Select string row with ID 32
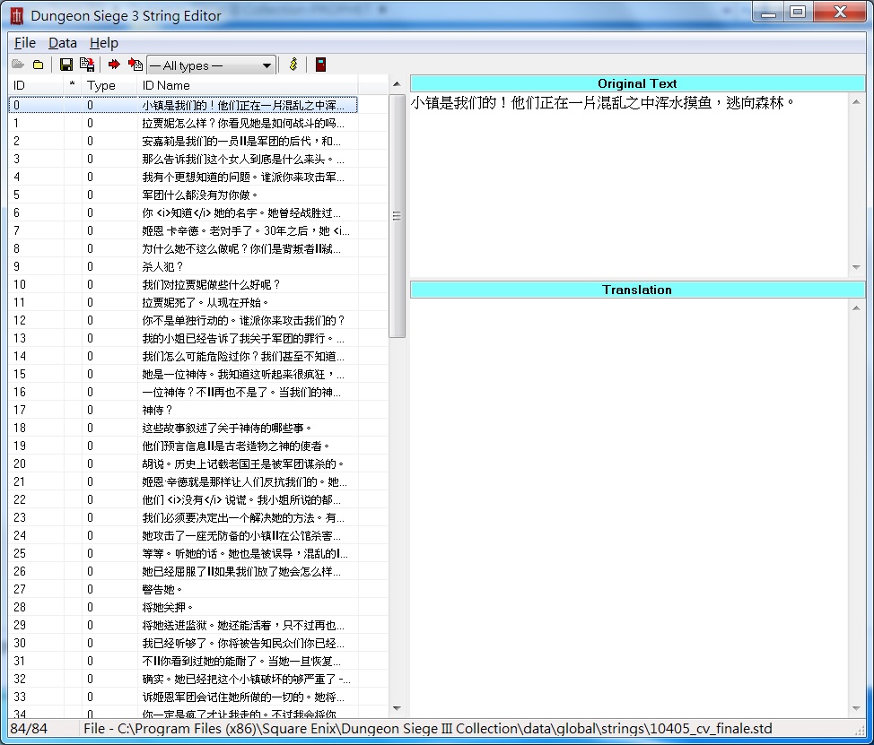 click(183, 679)
